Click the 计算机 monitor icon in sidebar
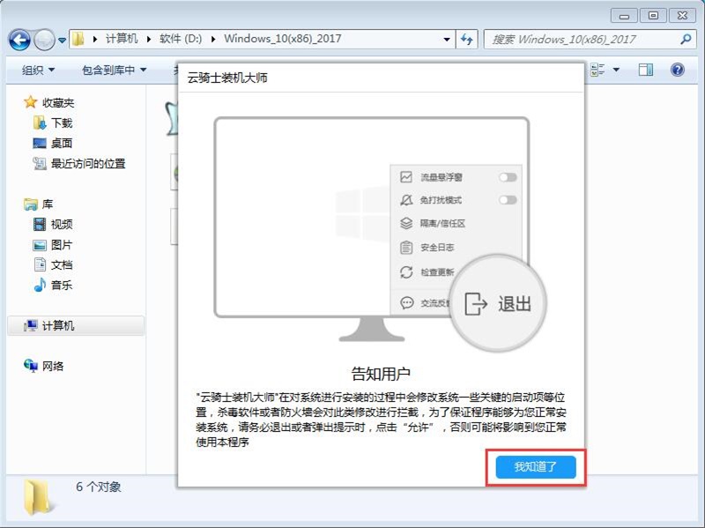The image size is (705, 528). point(31,325)
